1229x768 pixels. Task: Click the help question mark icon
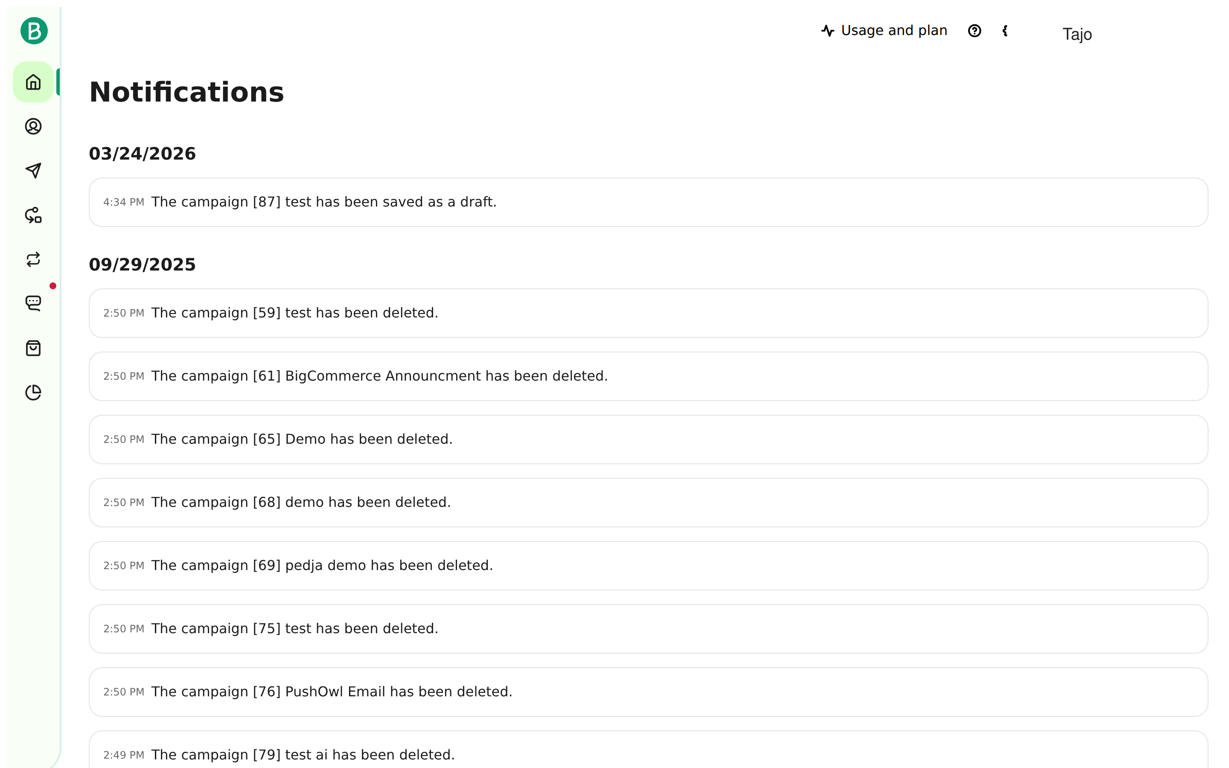[x=974, y=31]
